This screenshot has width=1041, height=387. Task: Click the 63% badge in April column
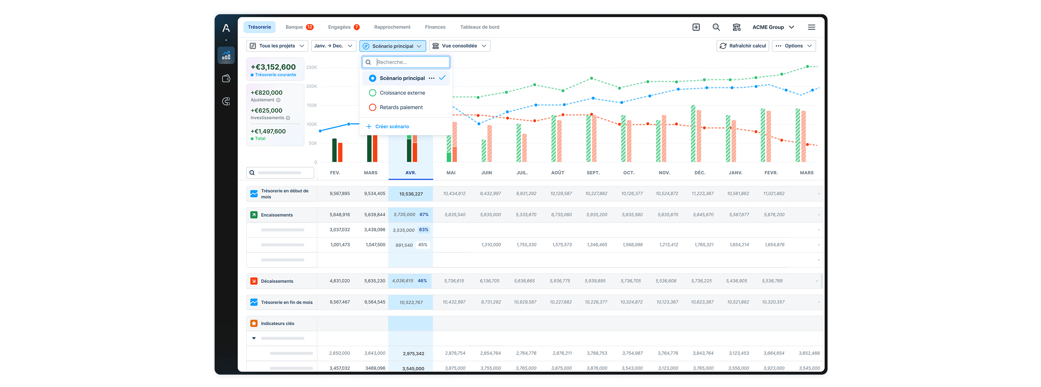tap(423, 230)
